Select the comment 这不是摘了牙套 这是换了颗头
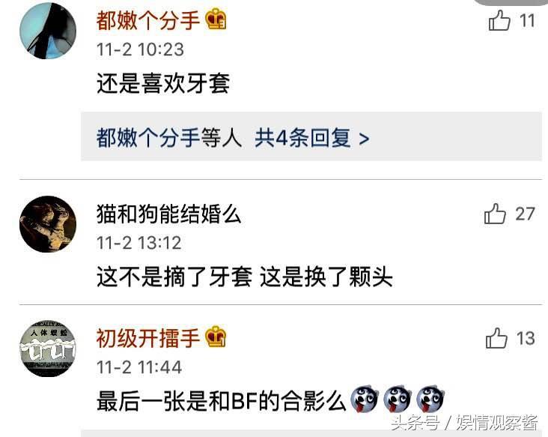This screenshot has width=548, height=437. click(x=245, y=277)
